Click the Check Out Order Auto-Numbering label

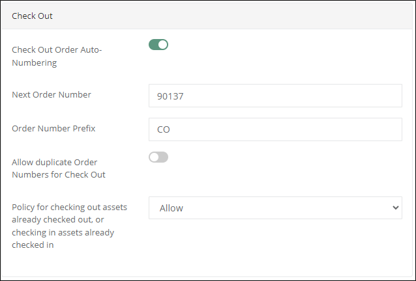pos(57,56)
